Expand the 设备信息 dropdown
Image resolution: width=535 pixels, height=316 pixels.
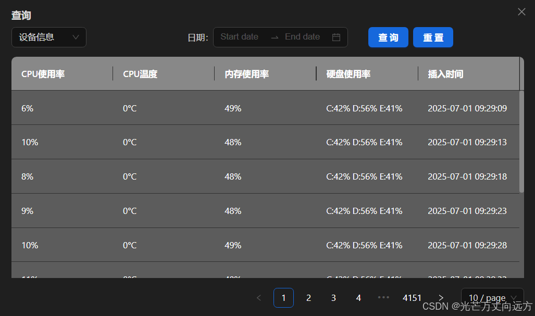coord(49,37)
